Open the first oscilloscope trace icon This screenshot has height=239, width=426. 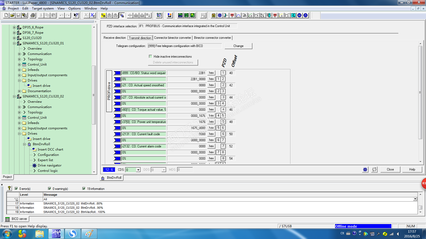180,15
